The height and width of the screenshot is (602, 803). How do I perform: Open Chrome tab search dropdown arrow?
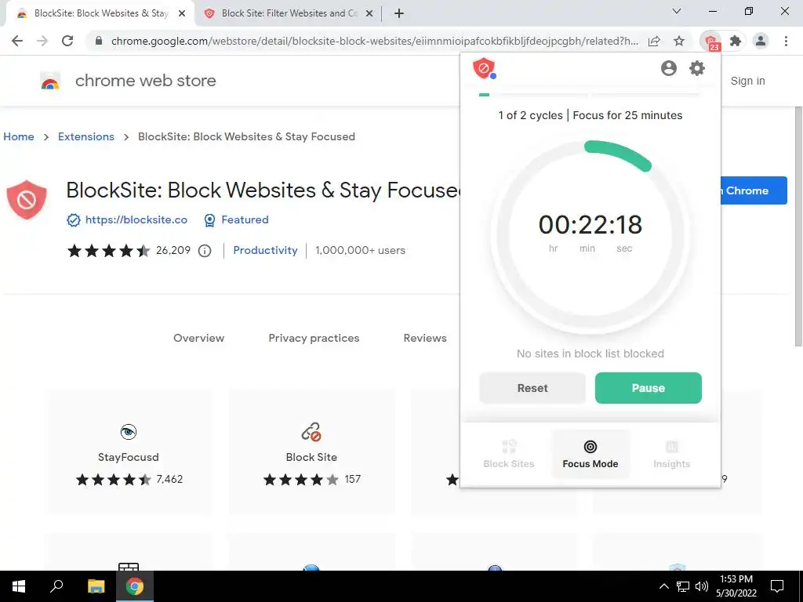pos(677,11)
